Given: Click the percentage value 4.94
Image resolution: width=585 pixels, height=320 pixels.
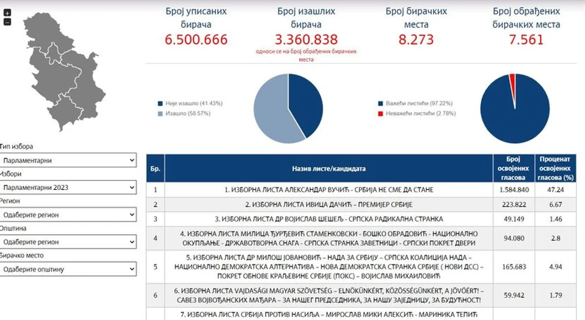Looking at the screenshot, I should pyautogui.click(x=556, y=266).
